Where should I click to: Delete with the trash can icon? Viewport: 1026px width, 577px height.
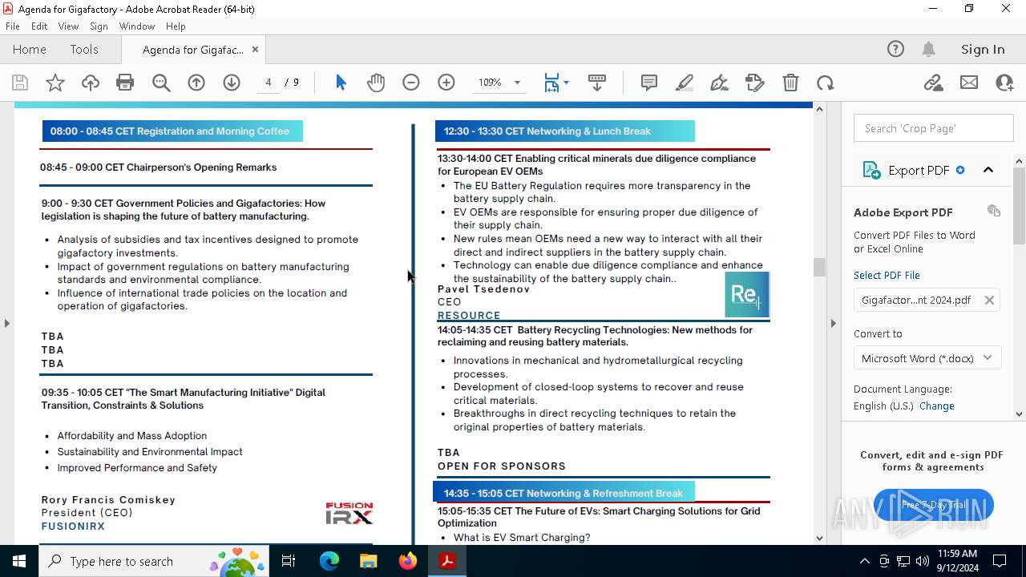(x=790, y=83)
